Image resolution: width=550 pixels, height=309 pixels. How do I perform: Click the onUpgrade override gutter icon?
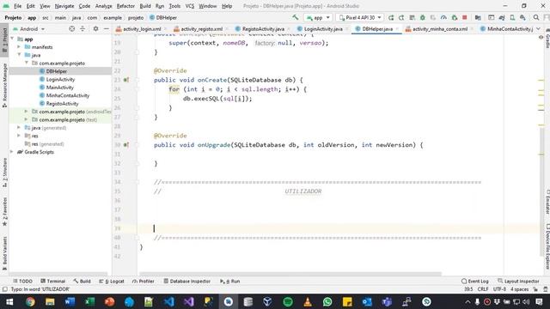tap(126, 145)
